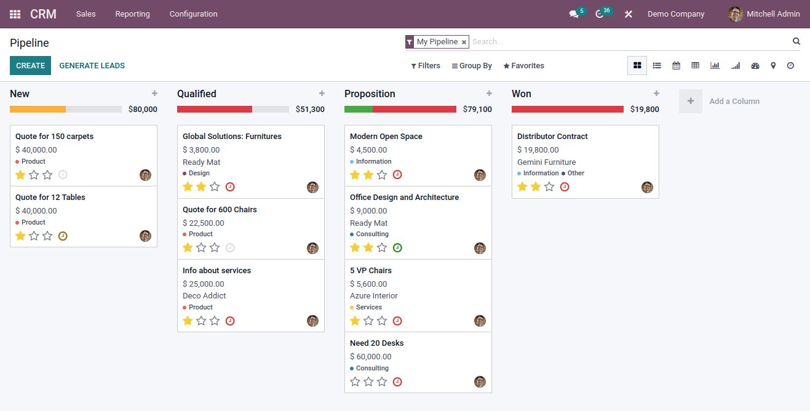Open the apps grid menu icon
The width and height of the screenshot is (810, 411).
(x=15, y=14)
